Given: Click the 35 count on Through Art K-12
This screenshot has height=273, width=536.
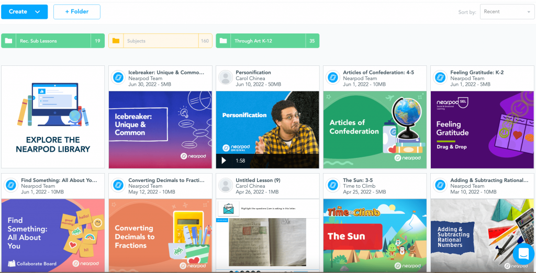Looking at the screenshot, I should (x=312, y=41).
